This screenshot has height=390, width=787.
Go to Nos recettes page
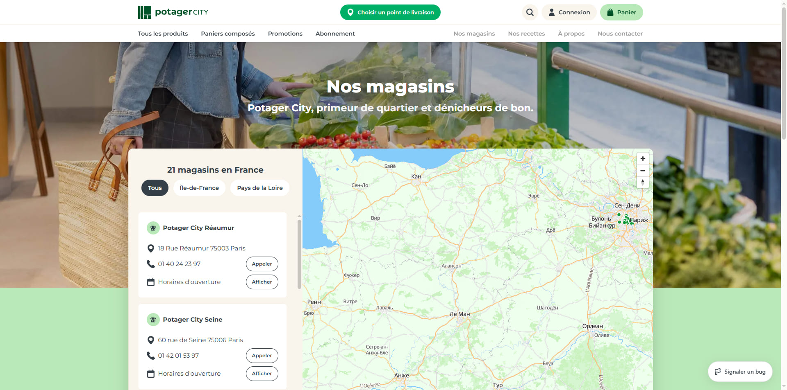point(526,34)
